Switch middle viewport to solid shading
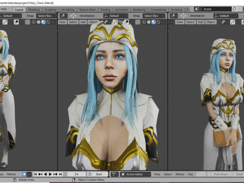Image resolution: width=244 pixels, height=183 pixels. point(149,22)
